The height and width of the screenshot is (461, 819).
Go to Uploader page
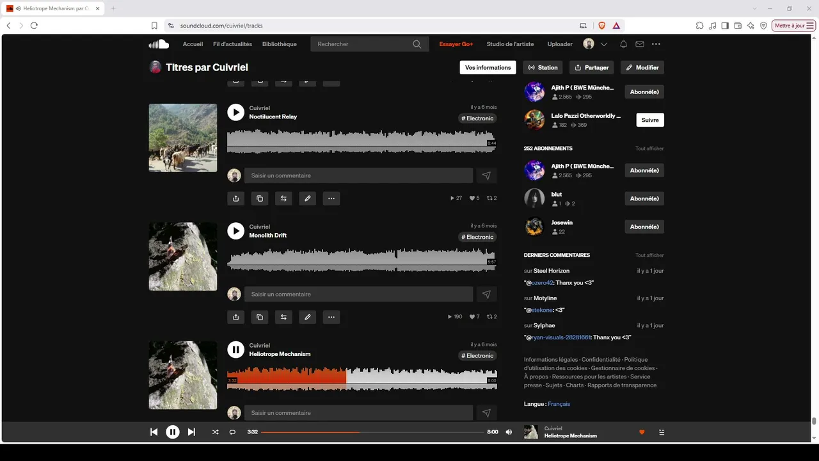(x=560, y=44)
